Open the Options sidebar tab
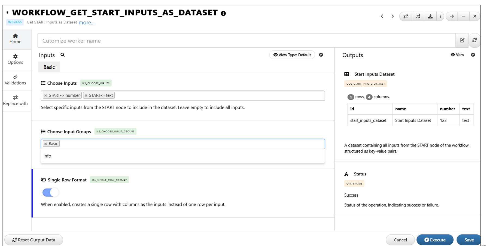 (x=15, y=59)
